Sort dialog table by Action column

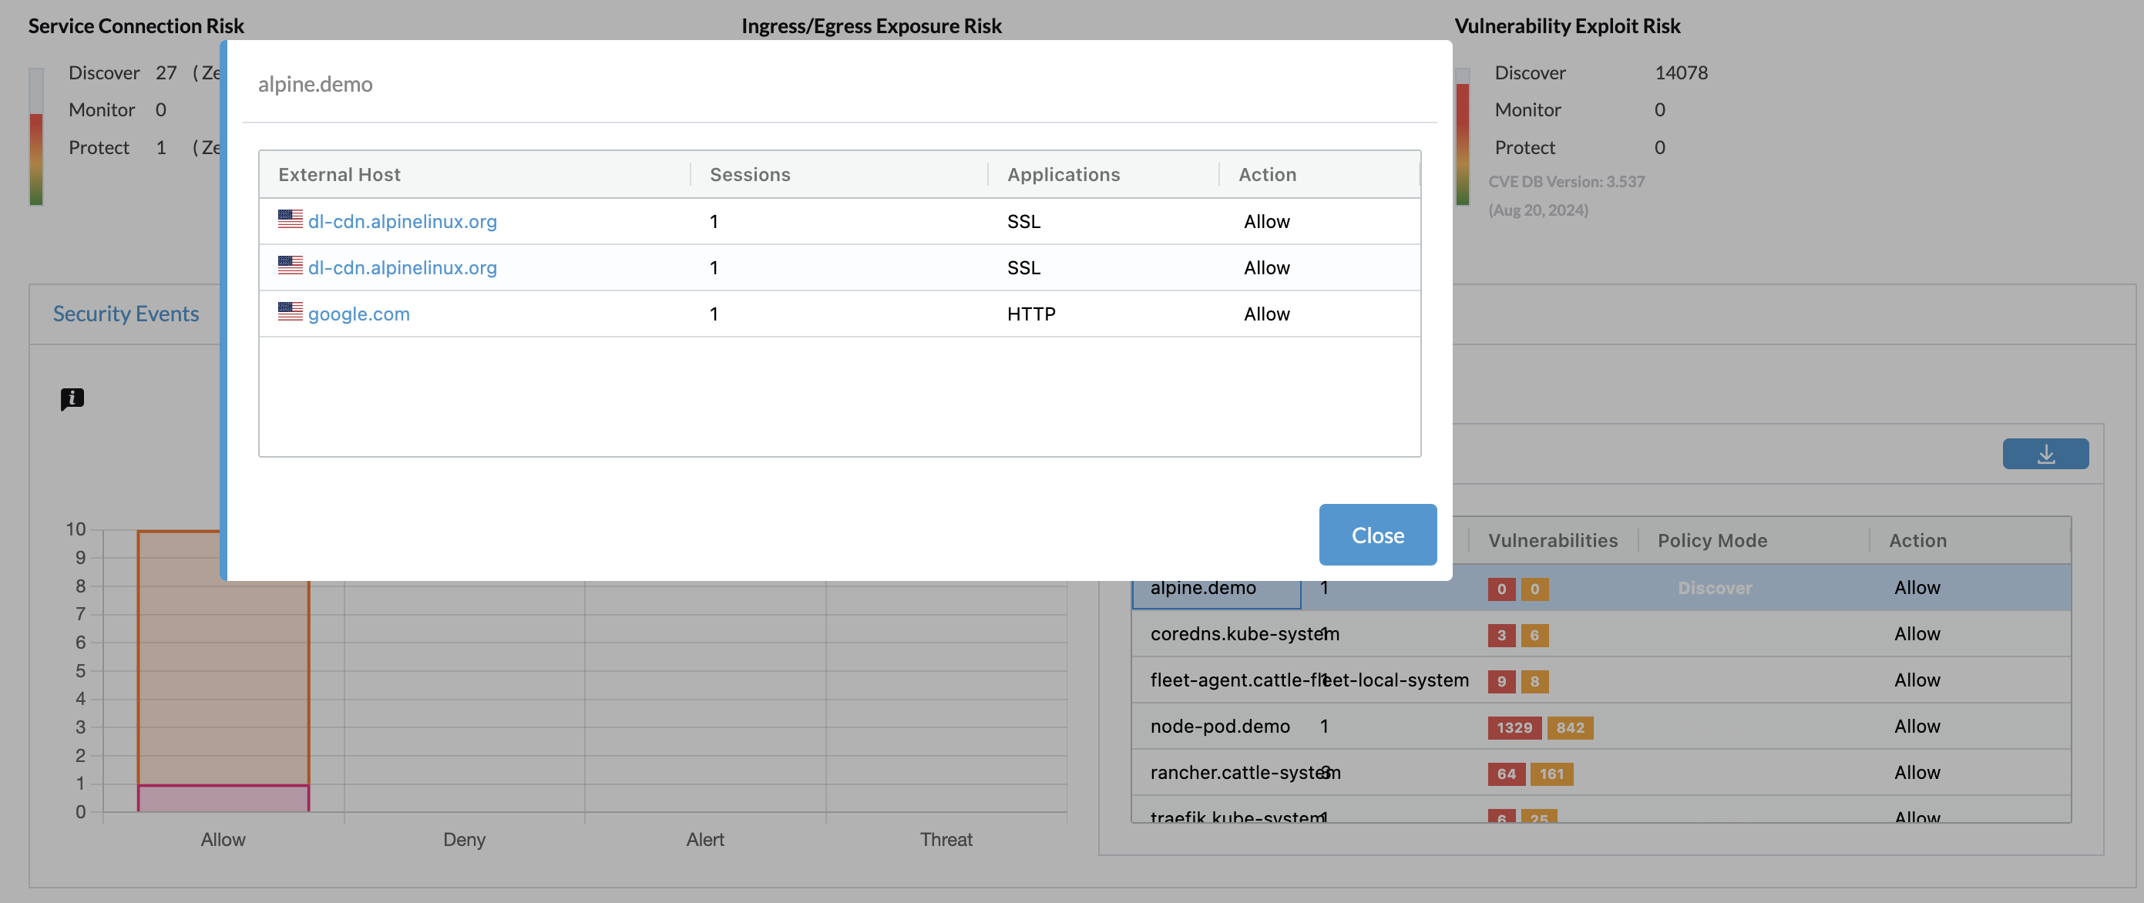[1267, 175]
